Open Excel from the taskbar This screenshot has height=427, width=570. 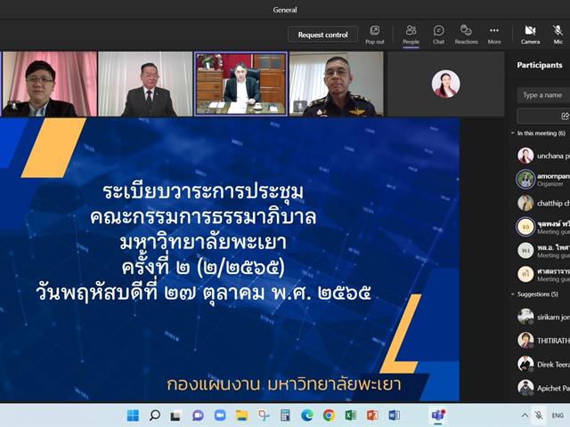(x=350, y=415)
